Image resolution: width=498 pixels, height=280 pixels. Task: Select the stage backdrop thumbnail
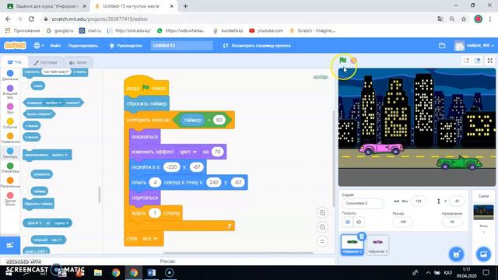pyautogui.click(x=483, y=212)
